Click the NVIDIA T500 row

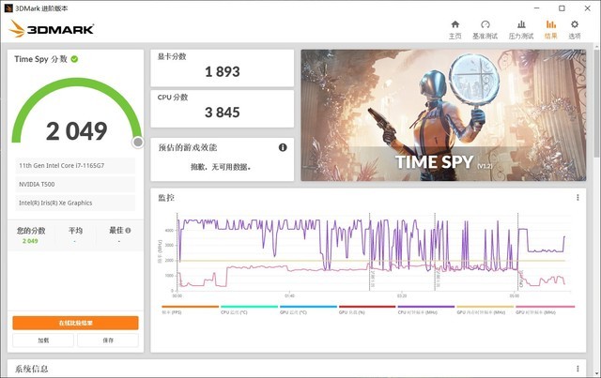click(75, 184)
